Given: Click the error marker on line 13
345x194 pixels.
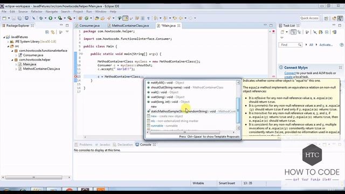Looking at the screenshot, I should (x=75, y=77).
